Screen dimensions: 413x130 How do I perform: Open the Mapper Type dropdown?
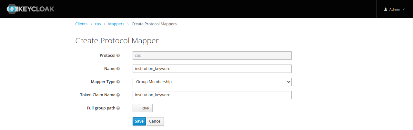click(x=212, y=82)
